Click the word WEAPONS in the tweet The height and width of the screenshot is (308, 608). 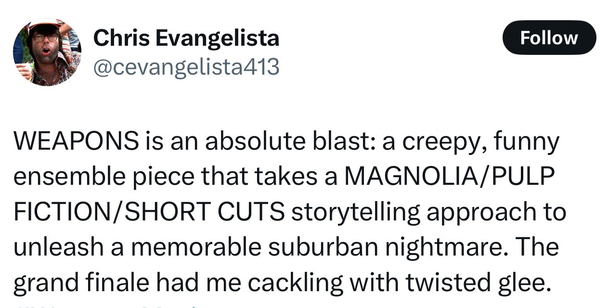76,141
